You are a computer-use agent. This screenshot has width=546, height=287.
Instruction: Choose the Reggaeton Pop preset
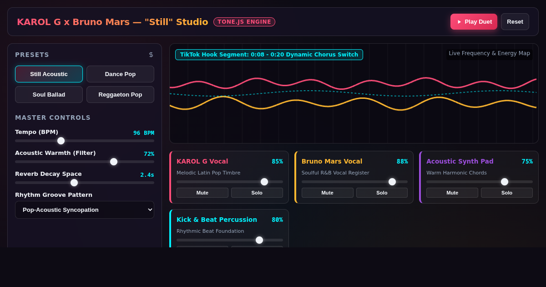coord(120,94)
